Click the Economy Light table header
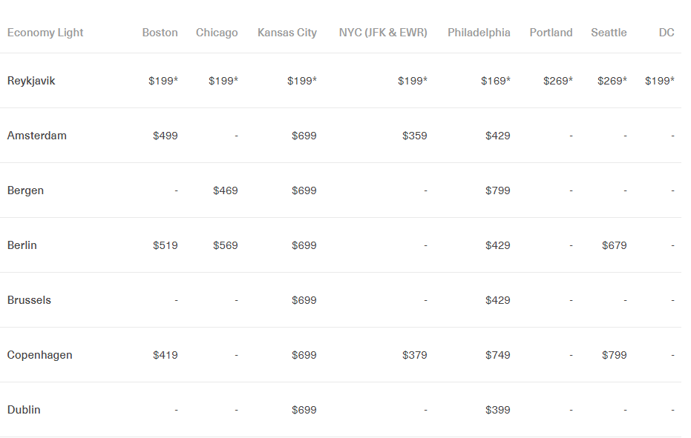Image resolution: width=691 pixels, height=438 pixels. (45, 33)
